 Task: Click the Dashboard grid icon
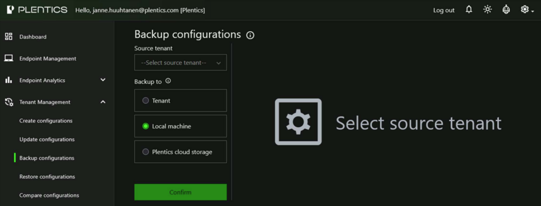tap(8, 36)
